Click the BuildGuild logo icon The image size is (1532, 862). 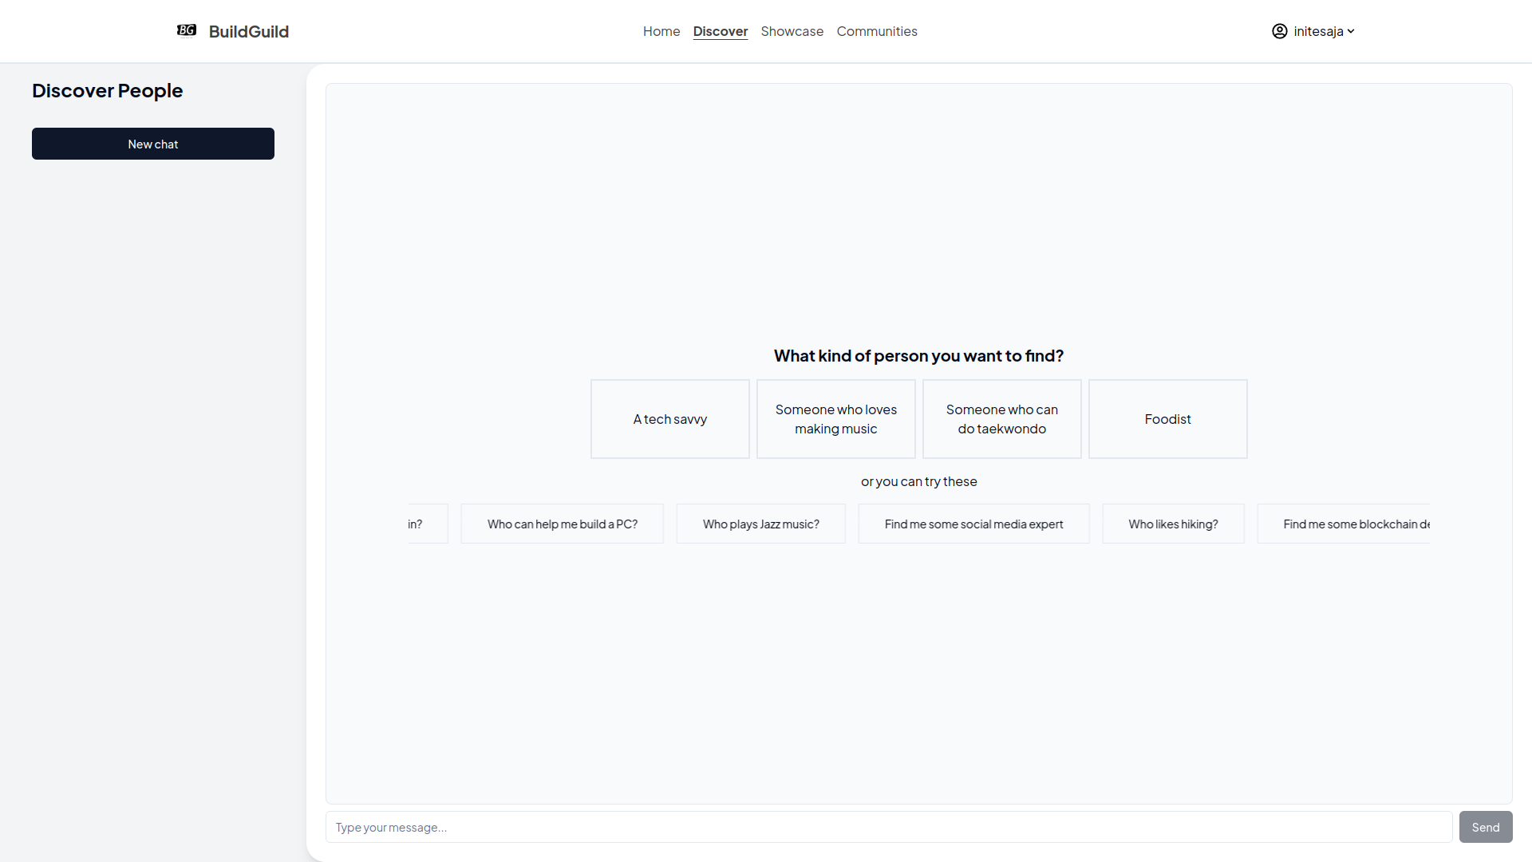tap(186, 30)
